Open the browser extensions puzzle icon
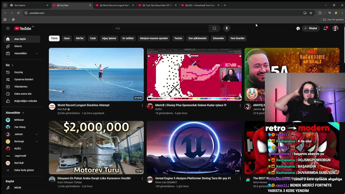The height and width of the screenshot is (194, 345). 320,13
